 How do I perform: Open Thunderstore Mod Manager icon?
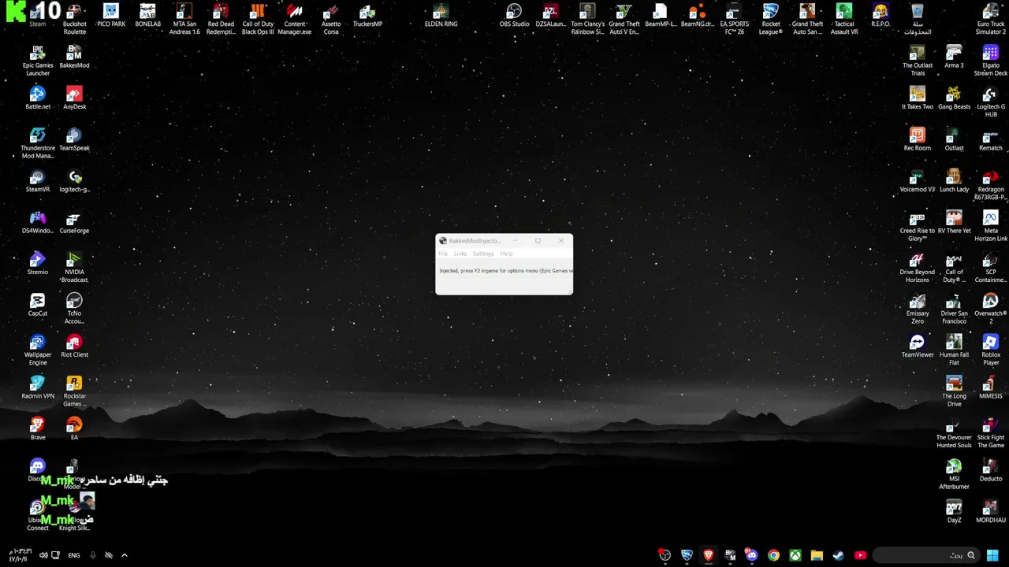coord(38,143)
